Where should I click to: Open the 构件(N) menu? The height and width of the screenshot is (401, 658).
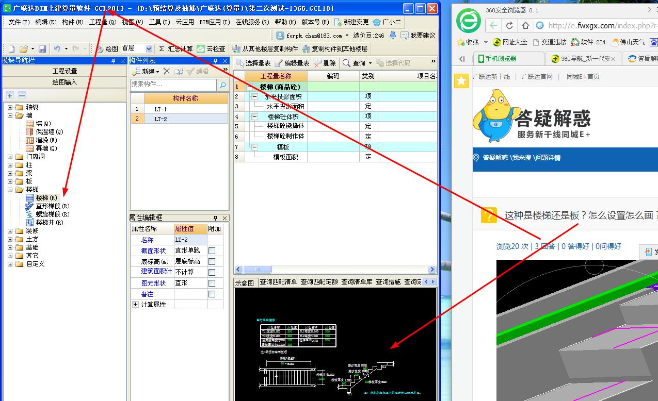72,22
